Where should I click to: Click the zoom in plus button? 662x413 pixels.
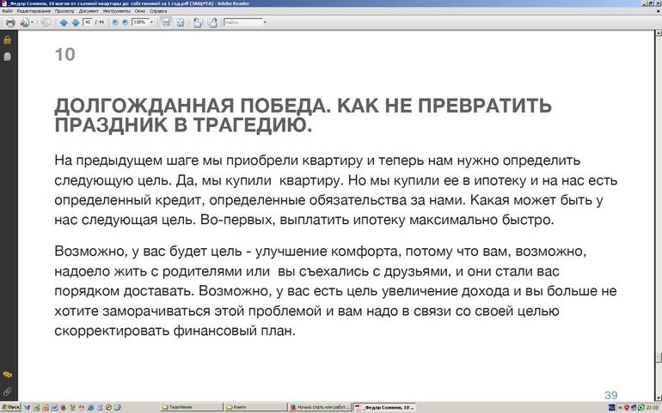coord(126,22)
